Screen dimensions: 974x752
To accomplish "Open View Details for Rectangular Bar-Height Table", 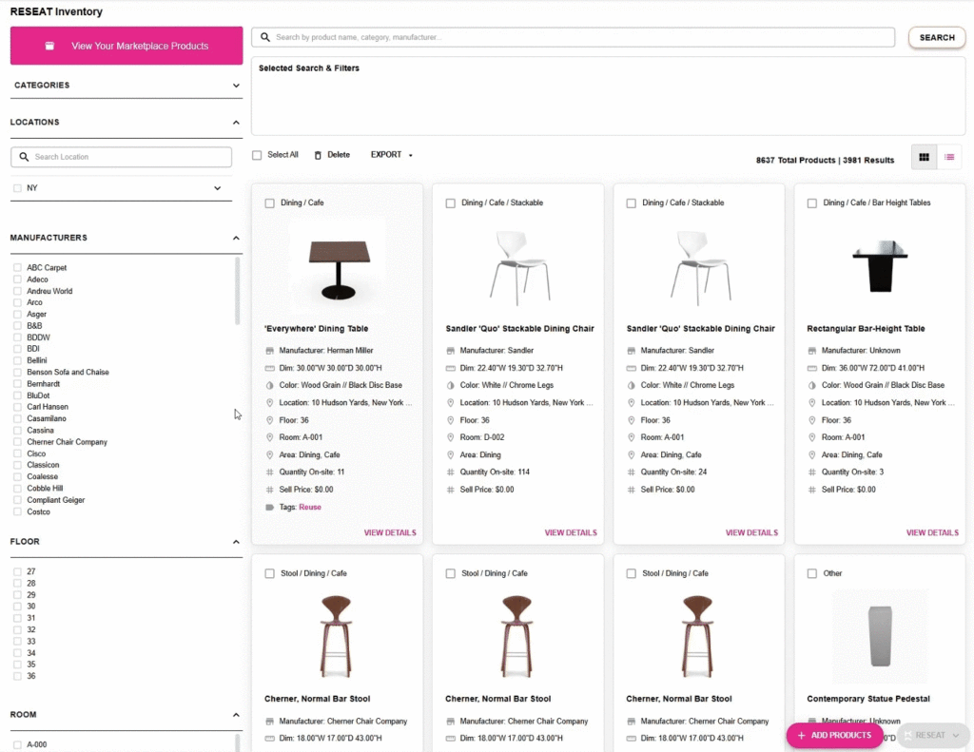I will click(931, 533).
